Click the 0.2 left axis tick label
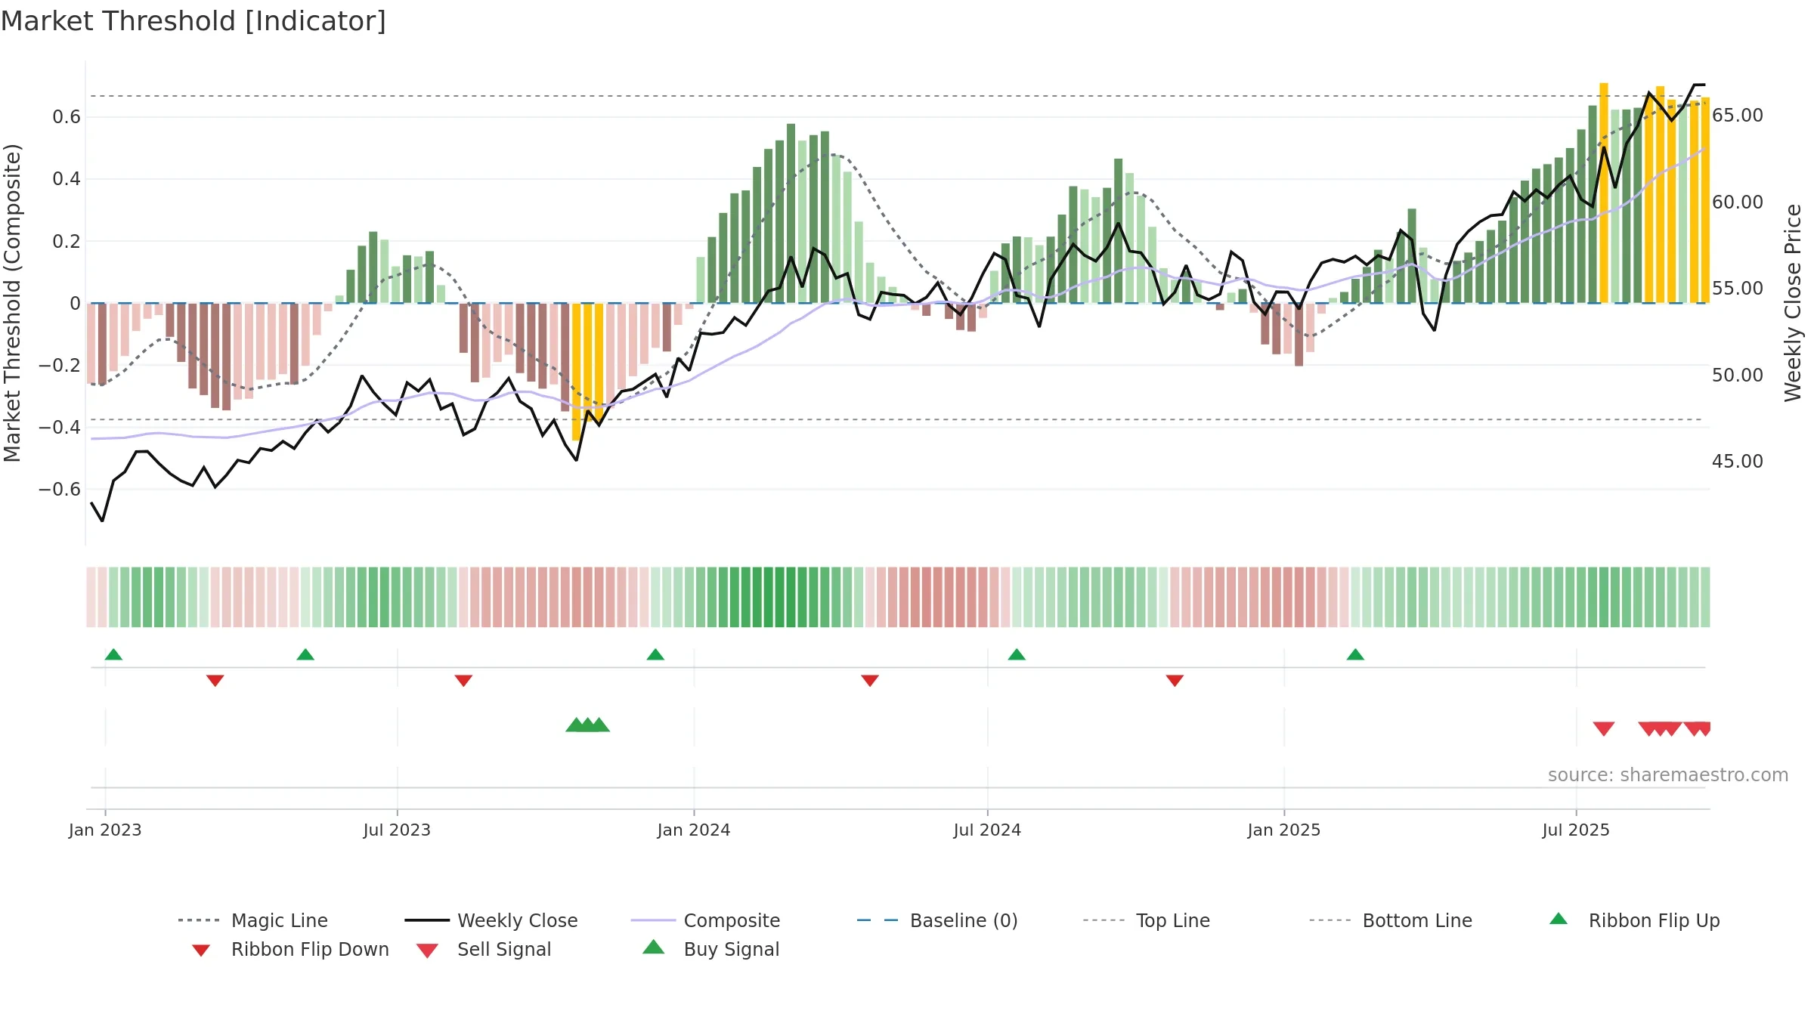 tap(67, 242)
